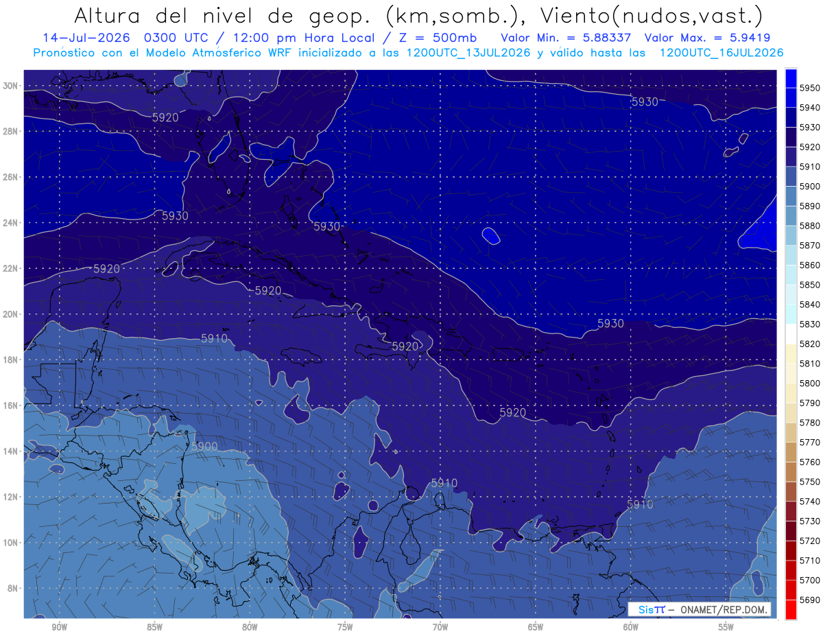Click 'Valor Max. = 5.9419' text
Viewport: 823px width, 636px height.
[707, 37]
